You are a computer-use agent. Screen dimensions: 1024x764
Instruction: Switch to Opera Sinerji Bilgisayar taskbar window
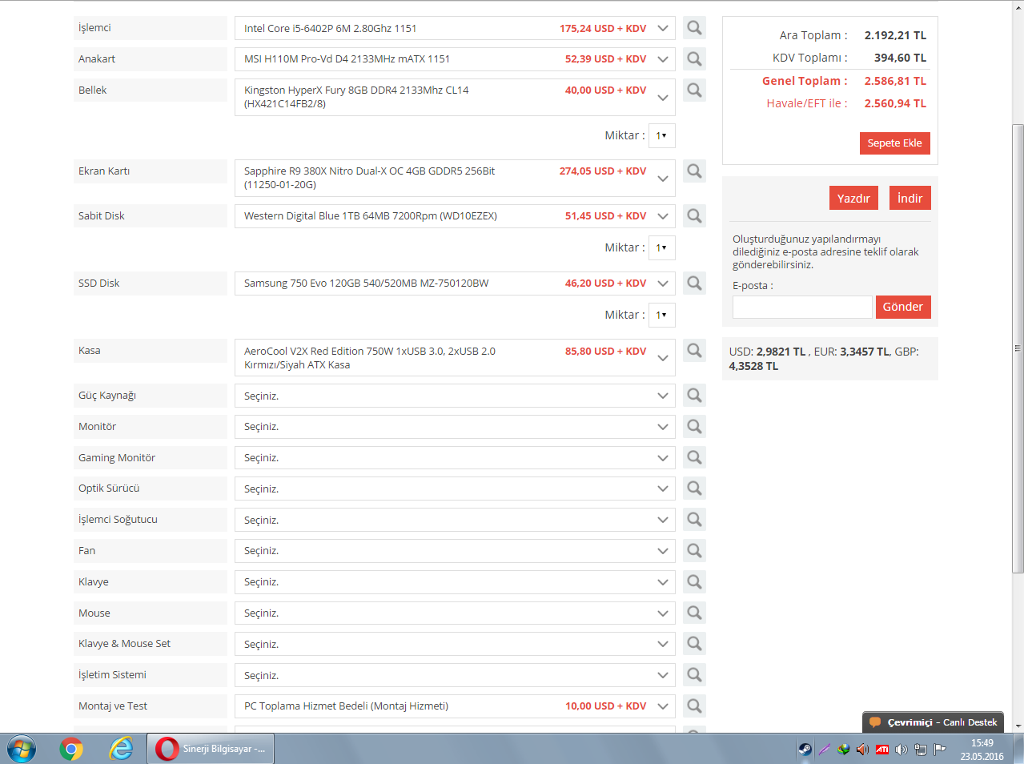(212, 750)
